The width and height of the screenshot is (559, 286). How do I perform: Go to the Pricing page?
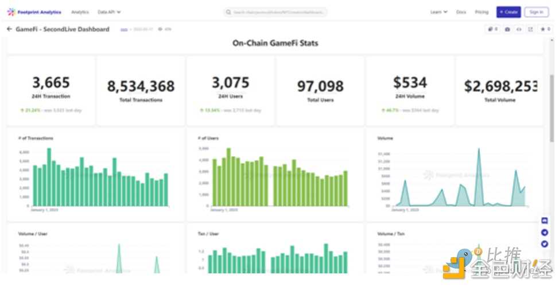482,12
